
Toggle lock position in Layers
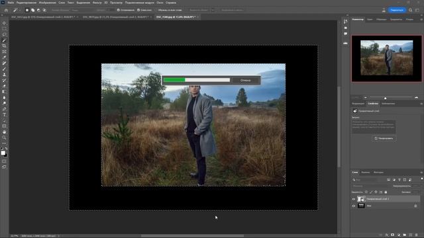[x=376, y=192]
